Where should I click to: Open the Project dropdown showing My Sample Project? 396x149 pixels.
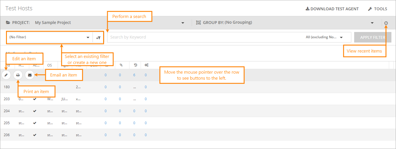pyautogui.click(x=109, y=23)
